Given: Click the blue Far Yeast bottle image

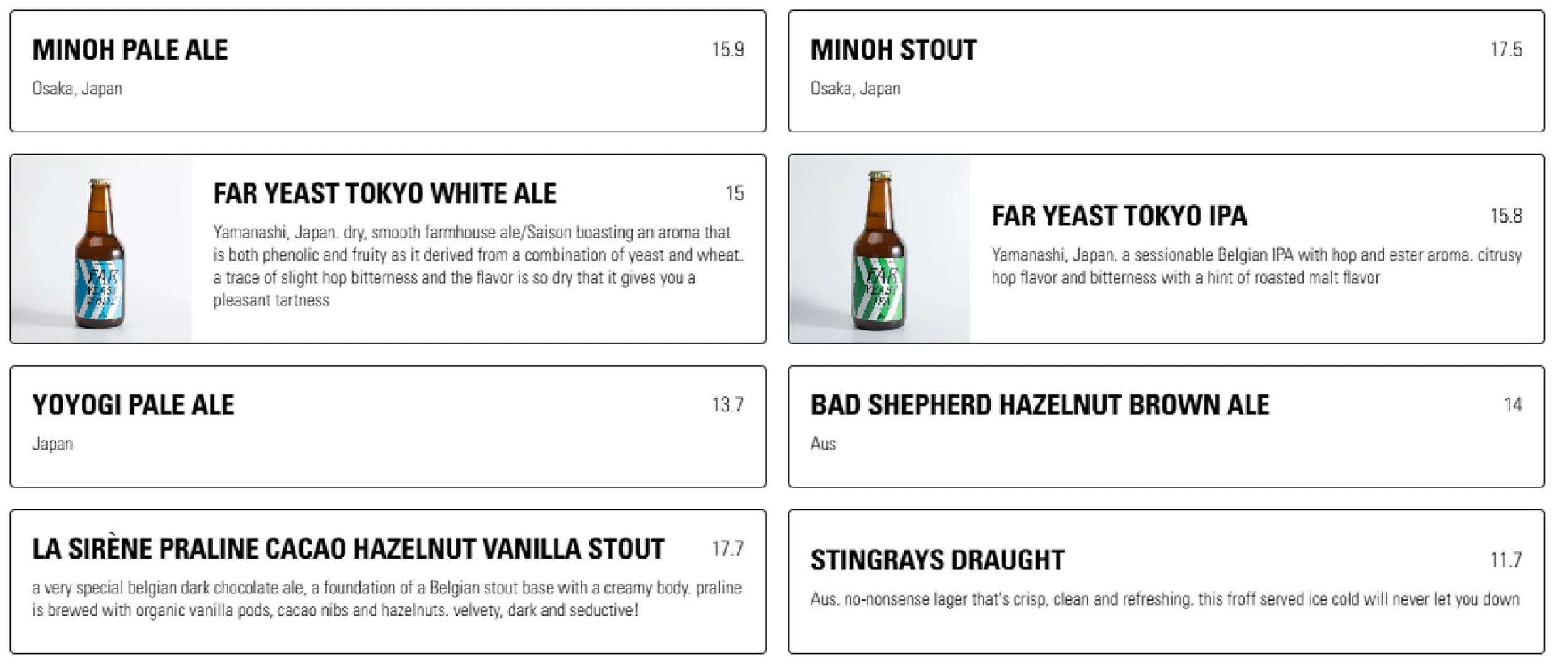Looking at the screenshot, I should 101,249.
